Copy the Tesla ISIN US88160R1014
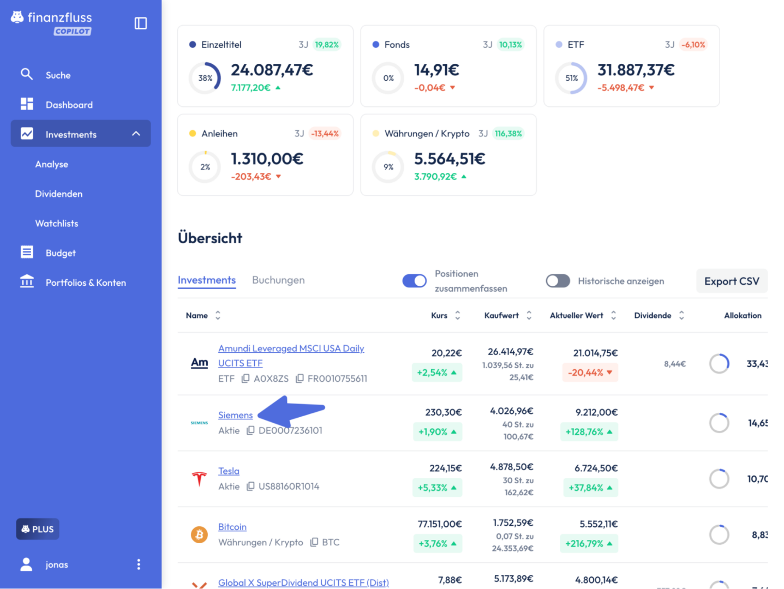Screen dimensions: 784x589 click(x=250, y=486)
